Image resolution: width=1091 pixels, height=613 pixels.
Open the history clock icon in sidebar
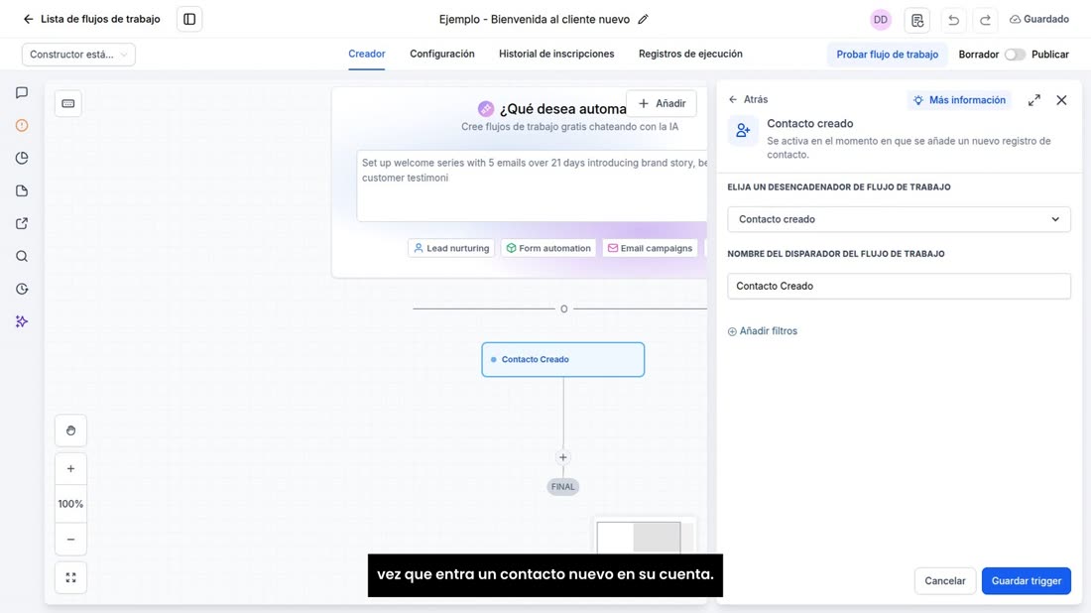(x=22, y=289)
